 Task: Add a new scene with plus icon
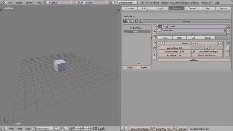(109, 3)
